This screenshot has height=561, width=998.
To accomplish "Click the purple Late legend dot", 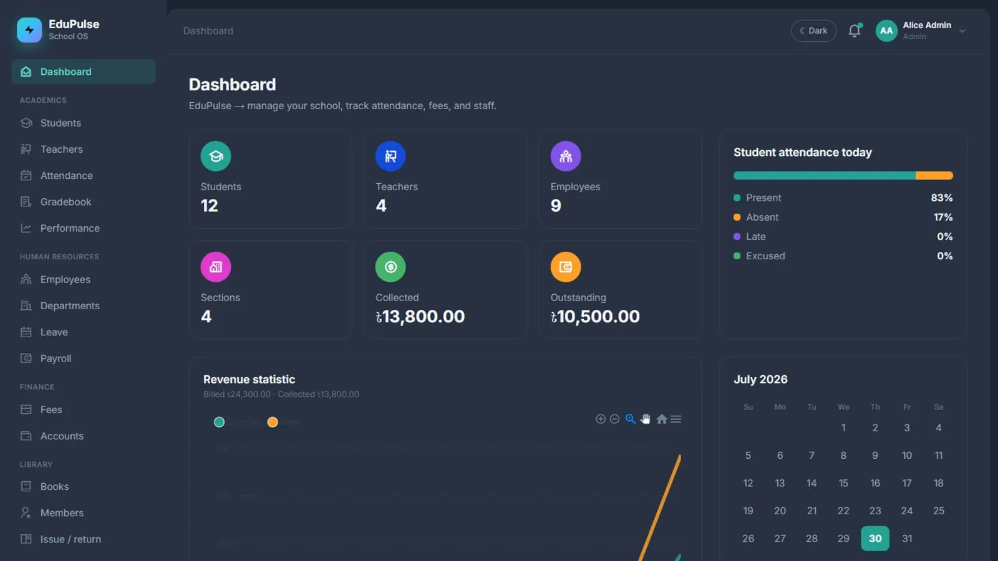I will (737, 237).
